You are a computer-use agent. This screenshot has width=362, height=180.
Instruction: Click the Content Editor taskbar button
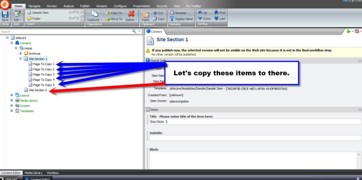click(x=37, y=178)
